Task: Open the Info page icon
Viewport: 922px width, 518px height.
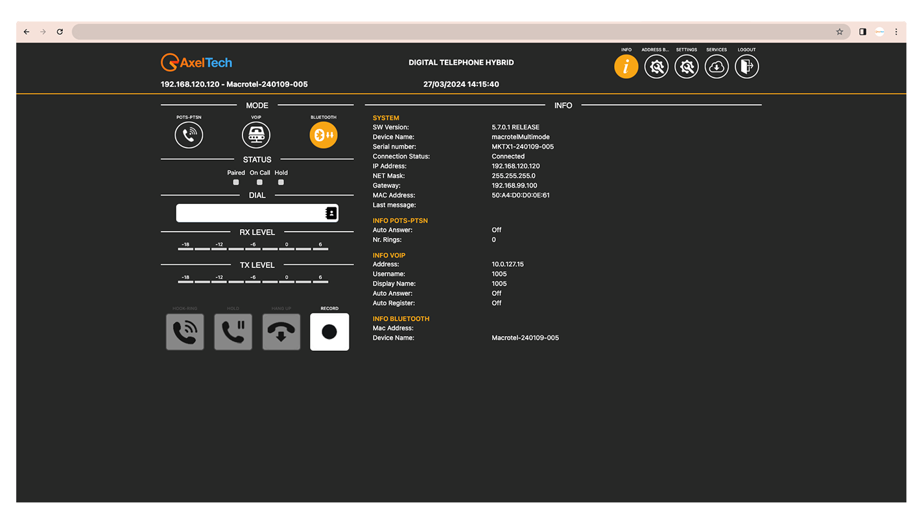Action: (626, 67)
